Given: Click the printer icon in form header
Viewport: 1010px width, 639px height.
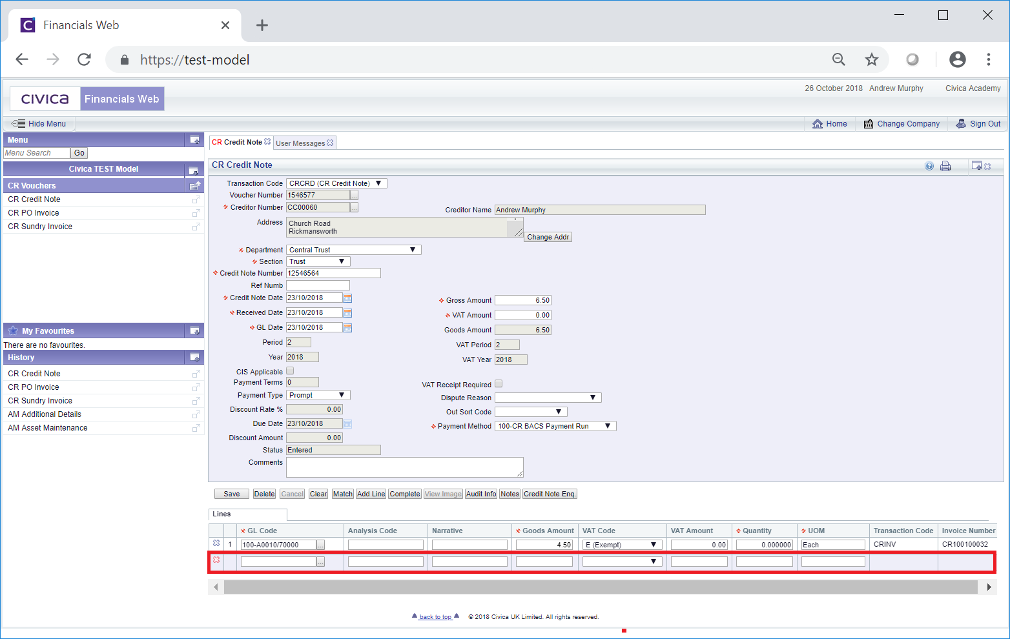Looking at the screenshot, I should (x=945, y=166).
